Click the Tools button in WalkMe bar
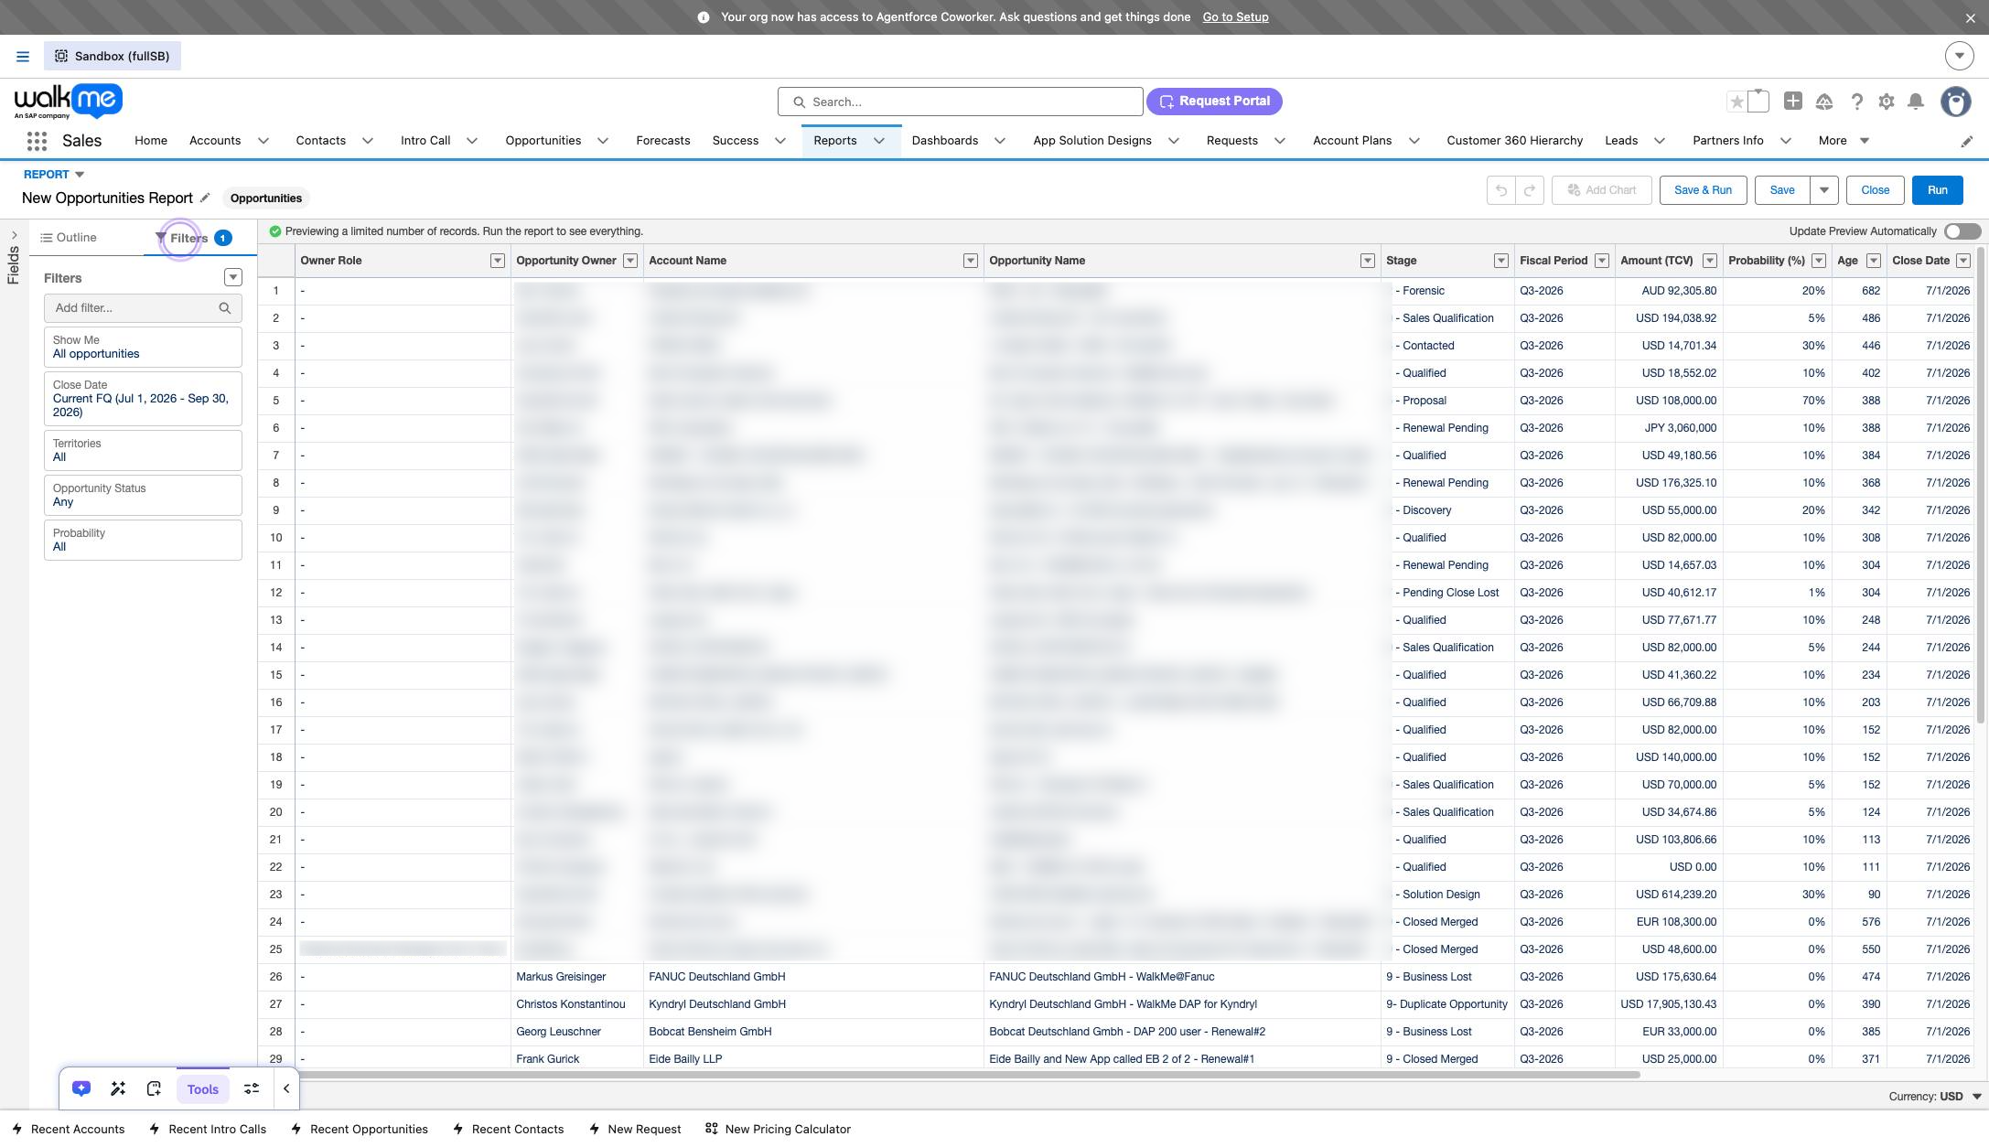 click(x=203, y=1089)
